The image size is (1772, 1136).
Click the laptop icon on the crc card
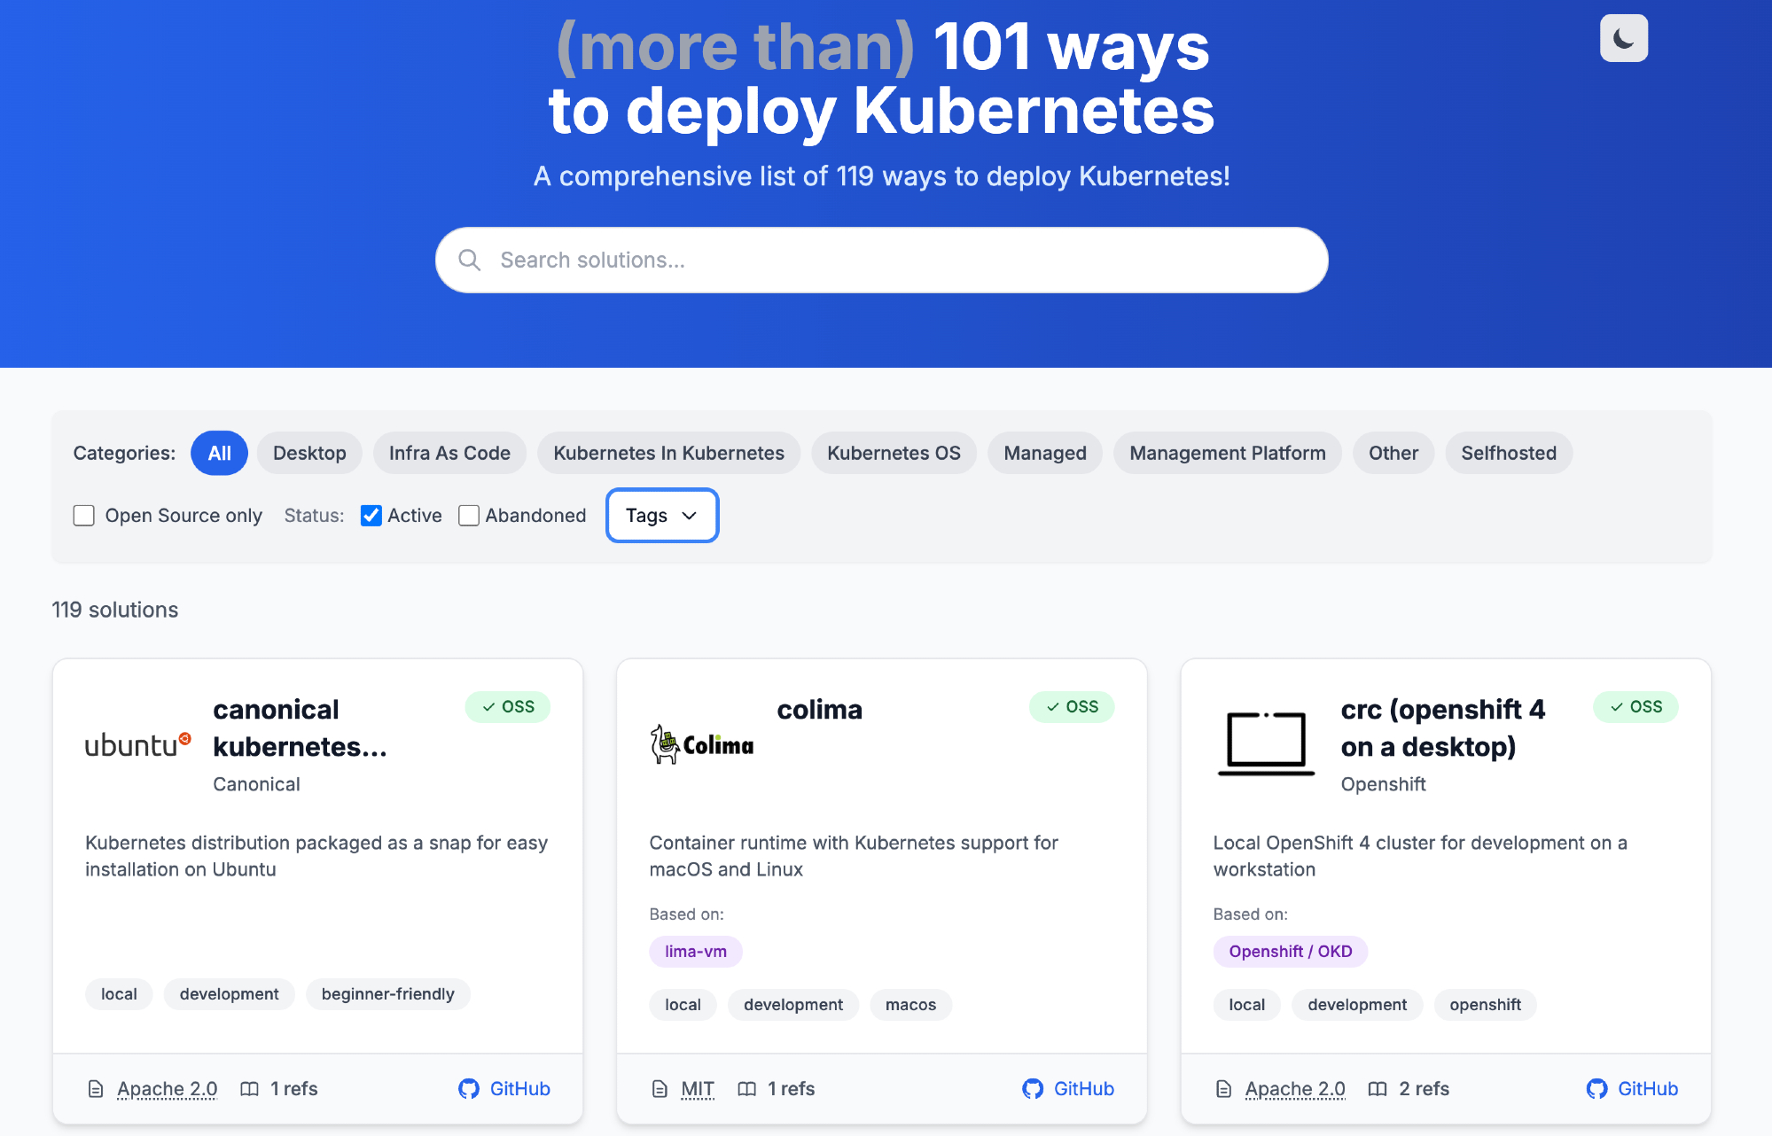(1266, 744)
